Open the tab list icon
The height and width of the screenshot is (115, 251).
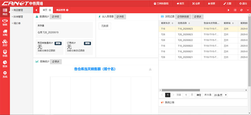click(x=235, y=10)
